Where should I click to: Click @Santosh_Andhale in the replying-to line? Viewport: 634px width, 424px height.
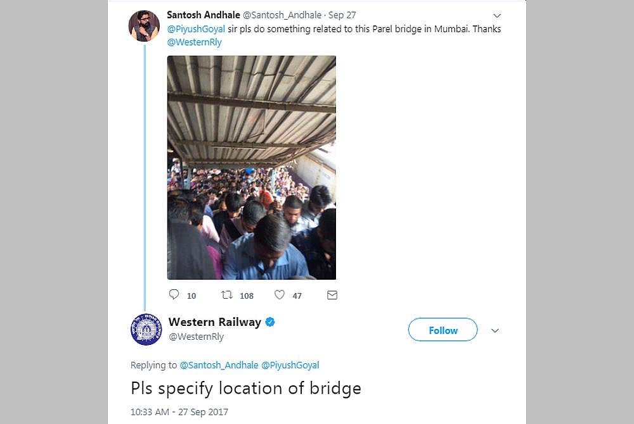pos(220,365)
